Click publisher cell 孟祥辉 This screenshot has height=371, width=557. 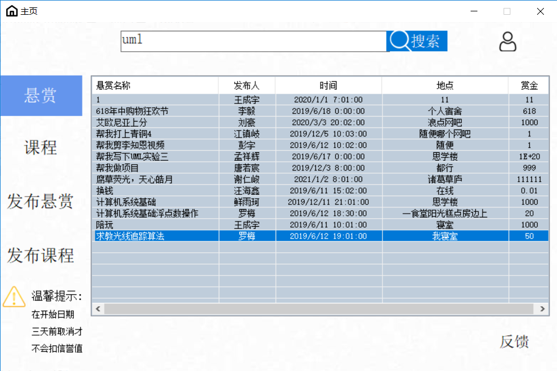(x=247, y=157)
